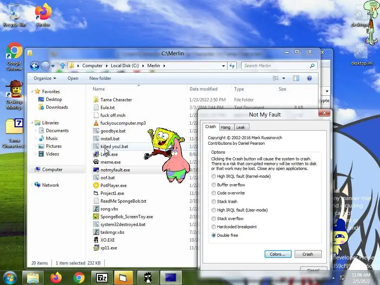Open the Documents library

[54, 131]
